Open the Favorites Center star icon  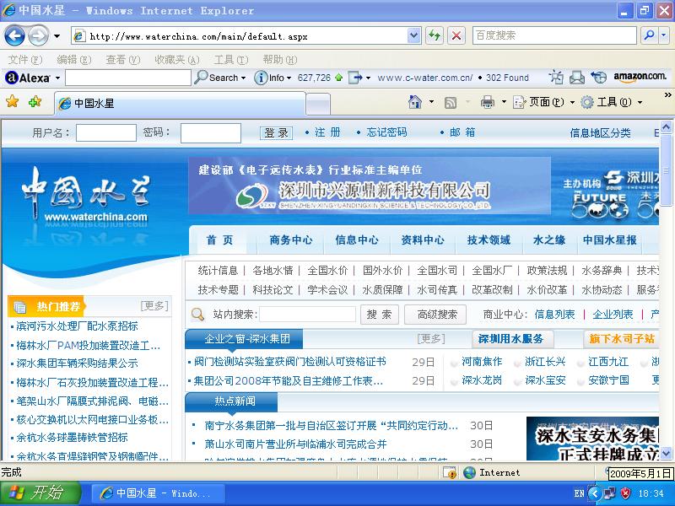(x=13, y=102)
